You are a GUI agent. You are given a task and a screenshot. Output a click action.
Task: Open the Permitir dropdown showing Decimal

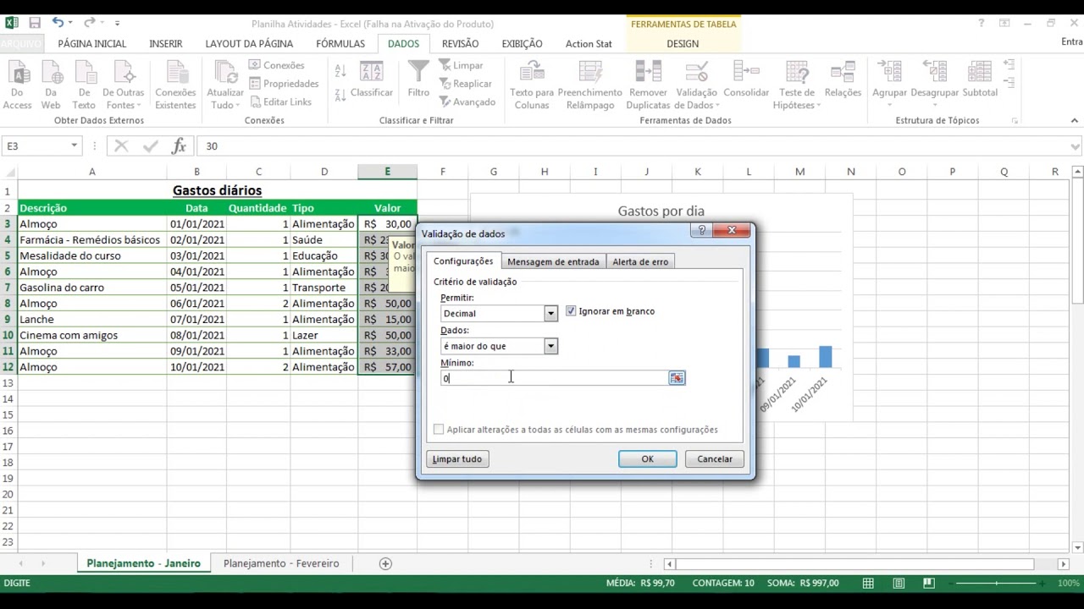(550, 314)
